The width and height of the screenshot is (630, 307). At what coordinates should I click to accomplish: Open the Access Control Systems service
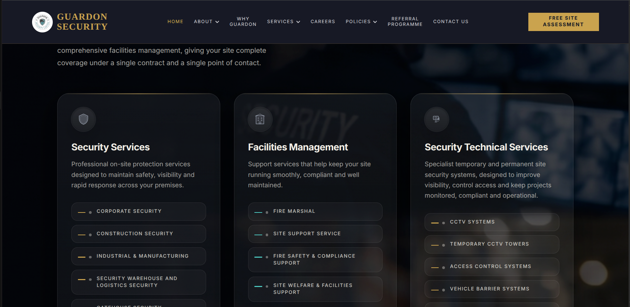(492, 267)
